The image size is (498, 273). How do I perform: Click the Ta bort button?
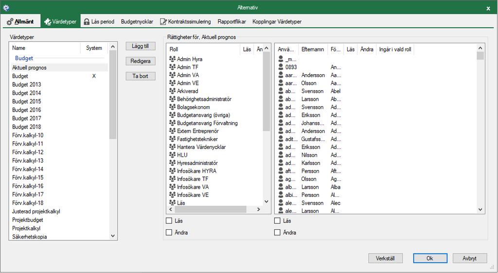(x=141, y=76)
